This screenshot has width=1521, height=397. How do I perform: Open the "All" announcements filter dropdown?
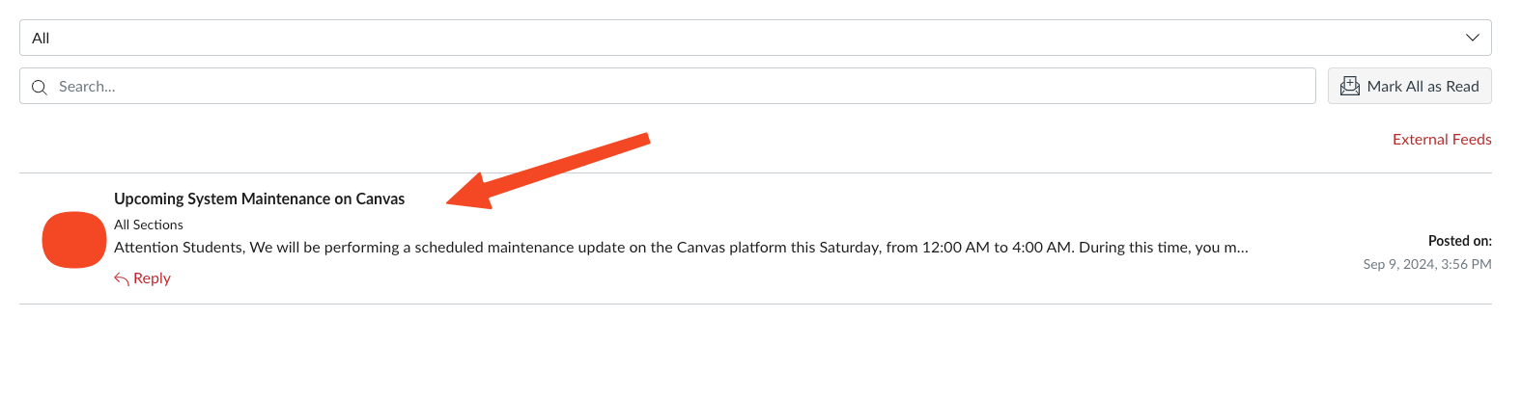pyautogui.click(x=753, y=38)
